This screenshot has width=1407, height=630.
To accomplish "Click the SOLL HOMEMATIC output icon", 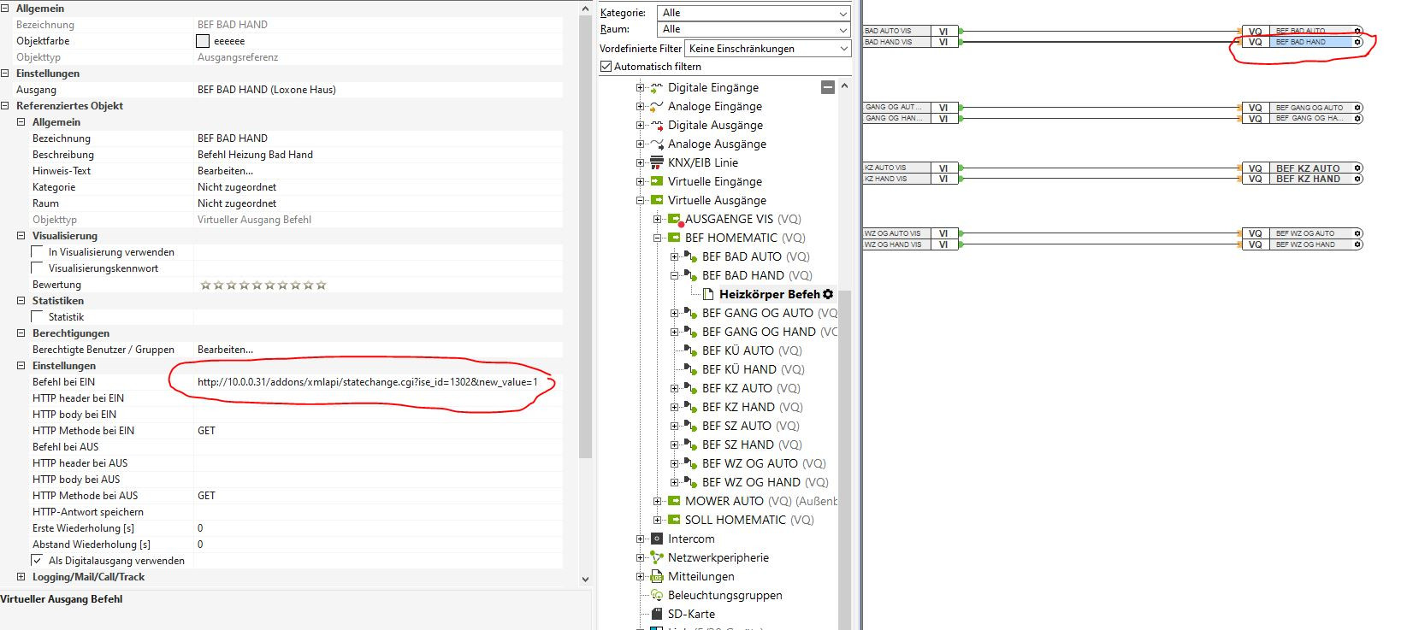I will click(x=674, y=520).
